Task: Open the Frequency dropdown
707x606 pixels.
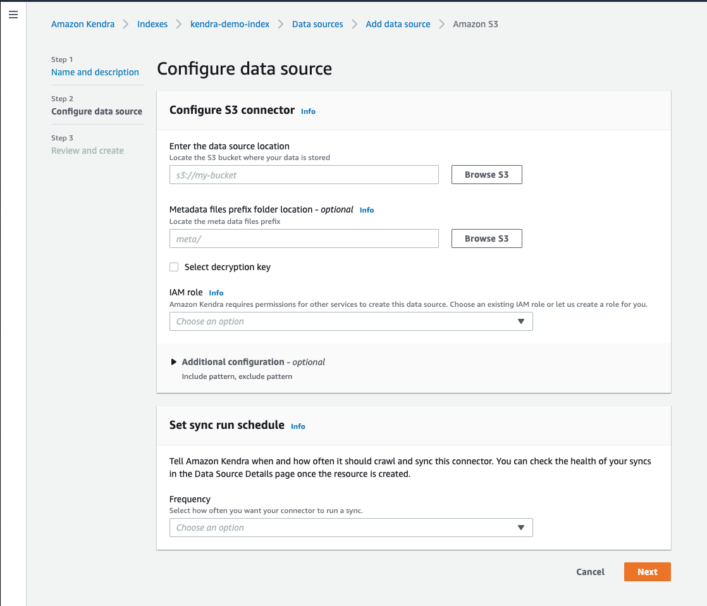Action: 351,528
